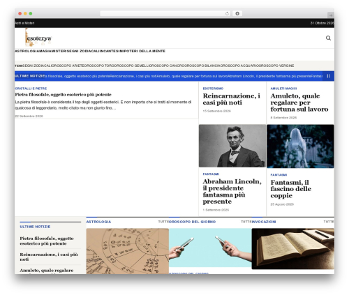Open the AMULETI MAGICI category label
The width and height of the screenshot is (349, 295).
(283, 89)
